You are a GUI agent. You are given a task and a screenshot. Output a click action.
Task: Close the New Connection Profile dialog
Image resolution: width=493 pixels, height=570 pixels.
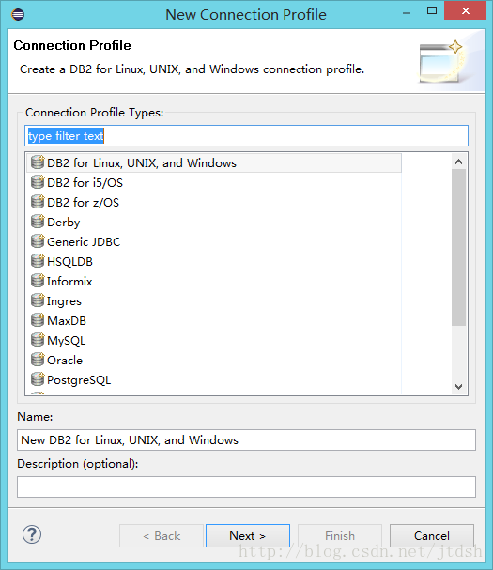coord(466,11)
